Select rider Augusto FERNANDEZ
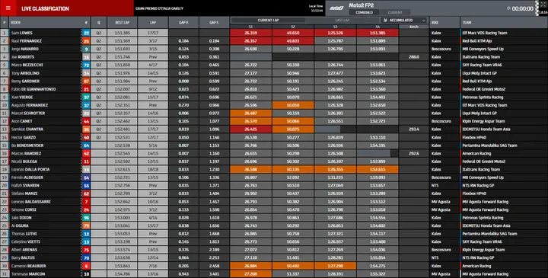The width and height of the screenshot is (548, 278). 30,105
